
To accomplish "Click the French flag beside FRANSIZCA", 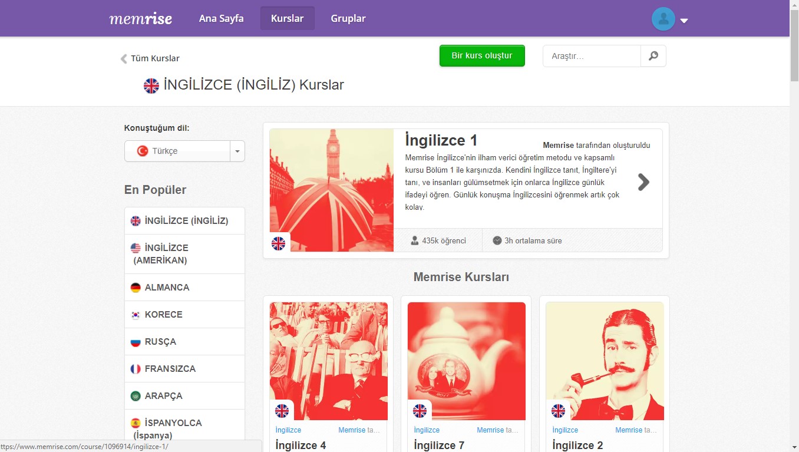I will pyautogui.click(x=136, y=369).
